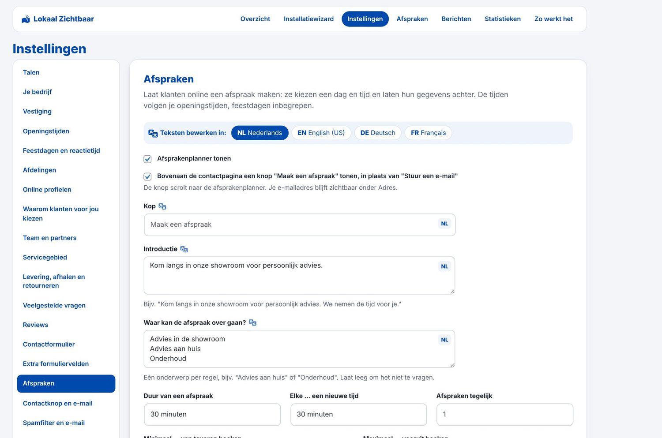Open Openingstijden in the sidebar

(x=66, y=131)
